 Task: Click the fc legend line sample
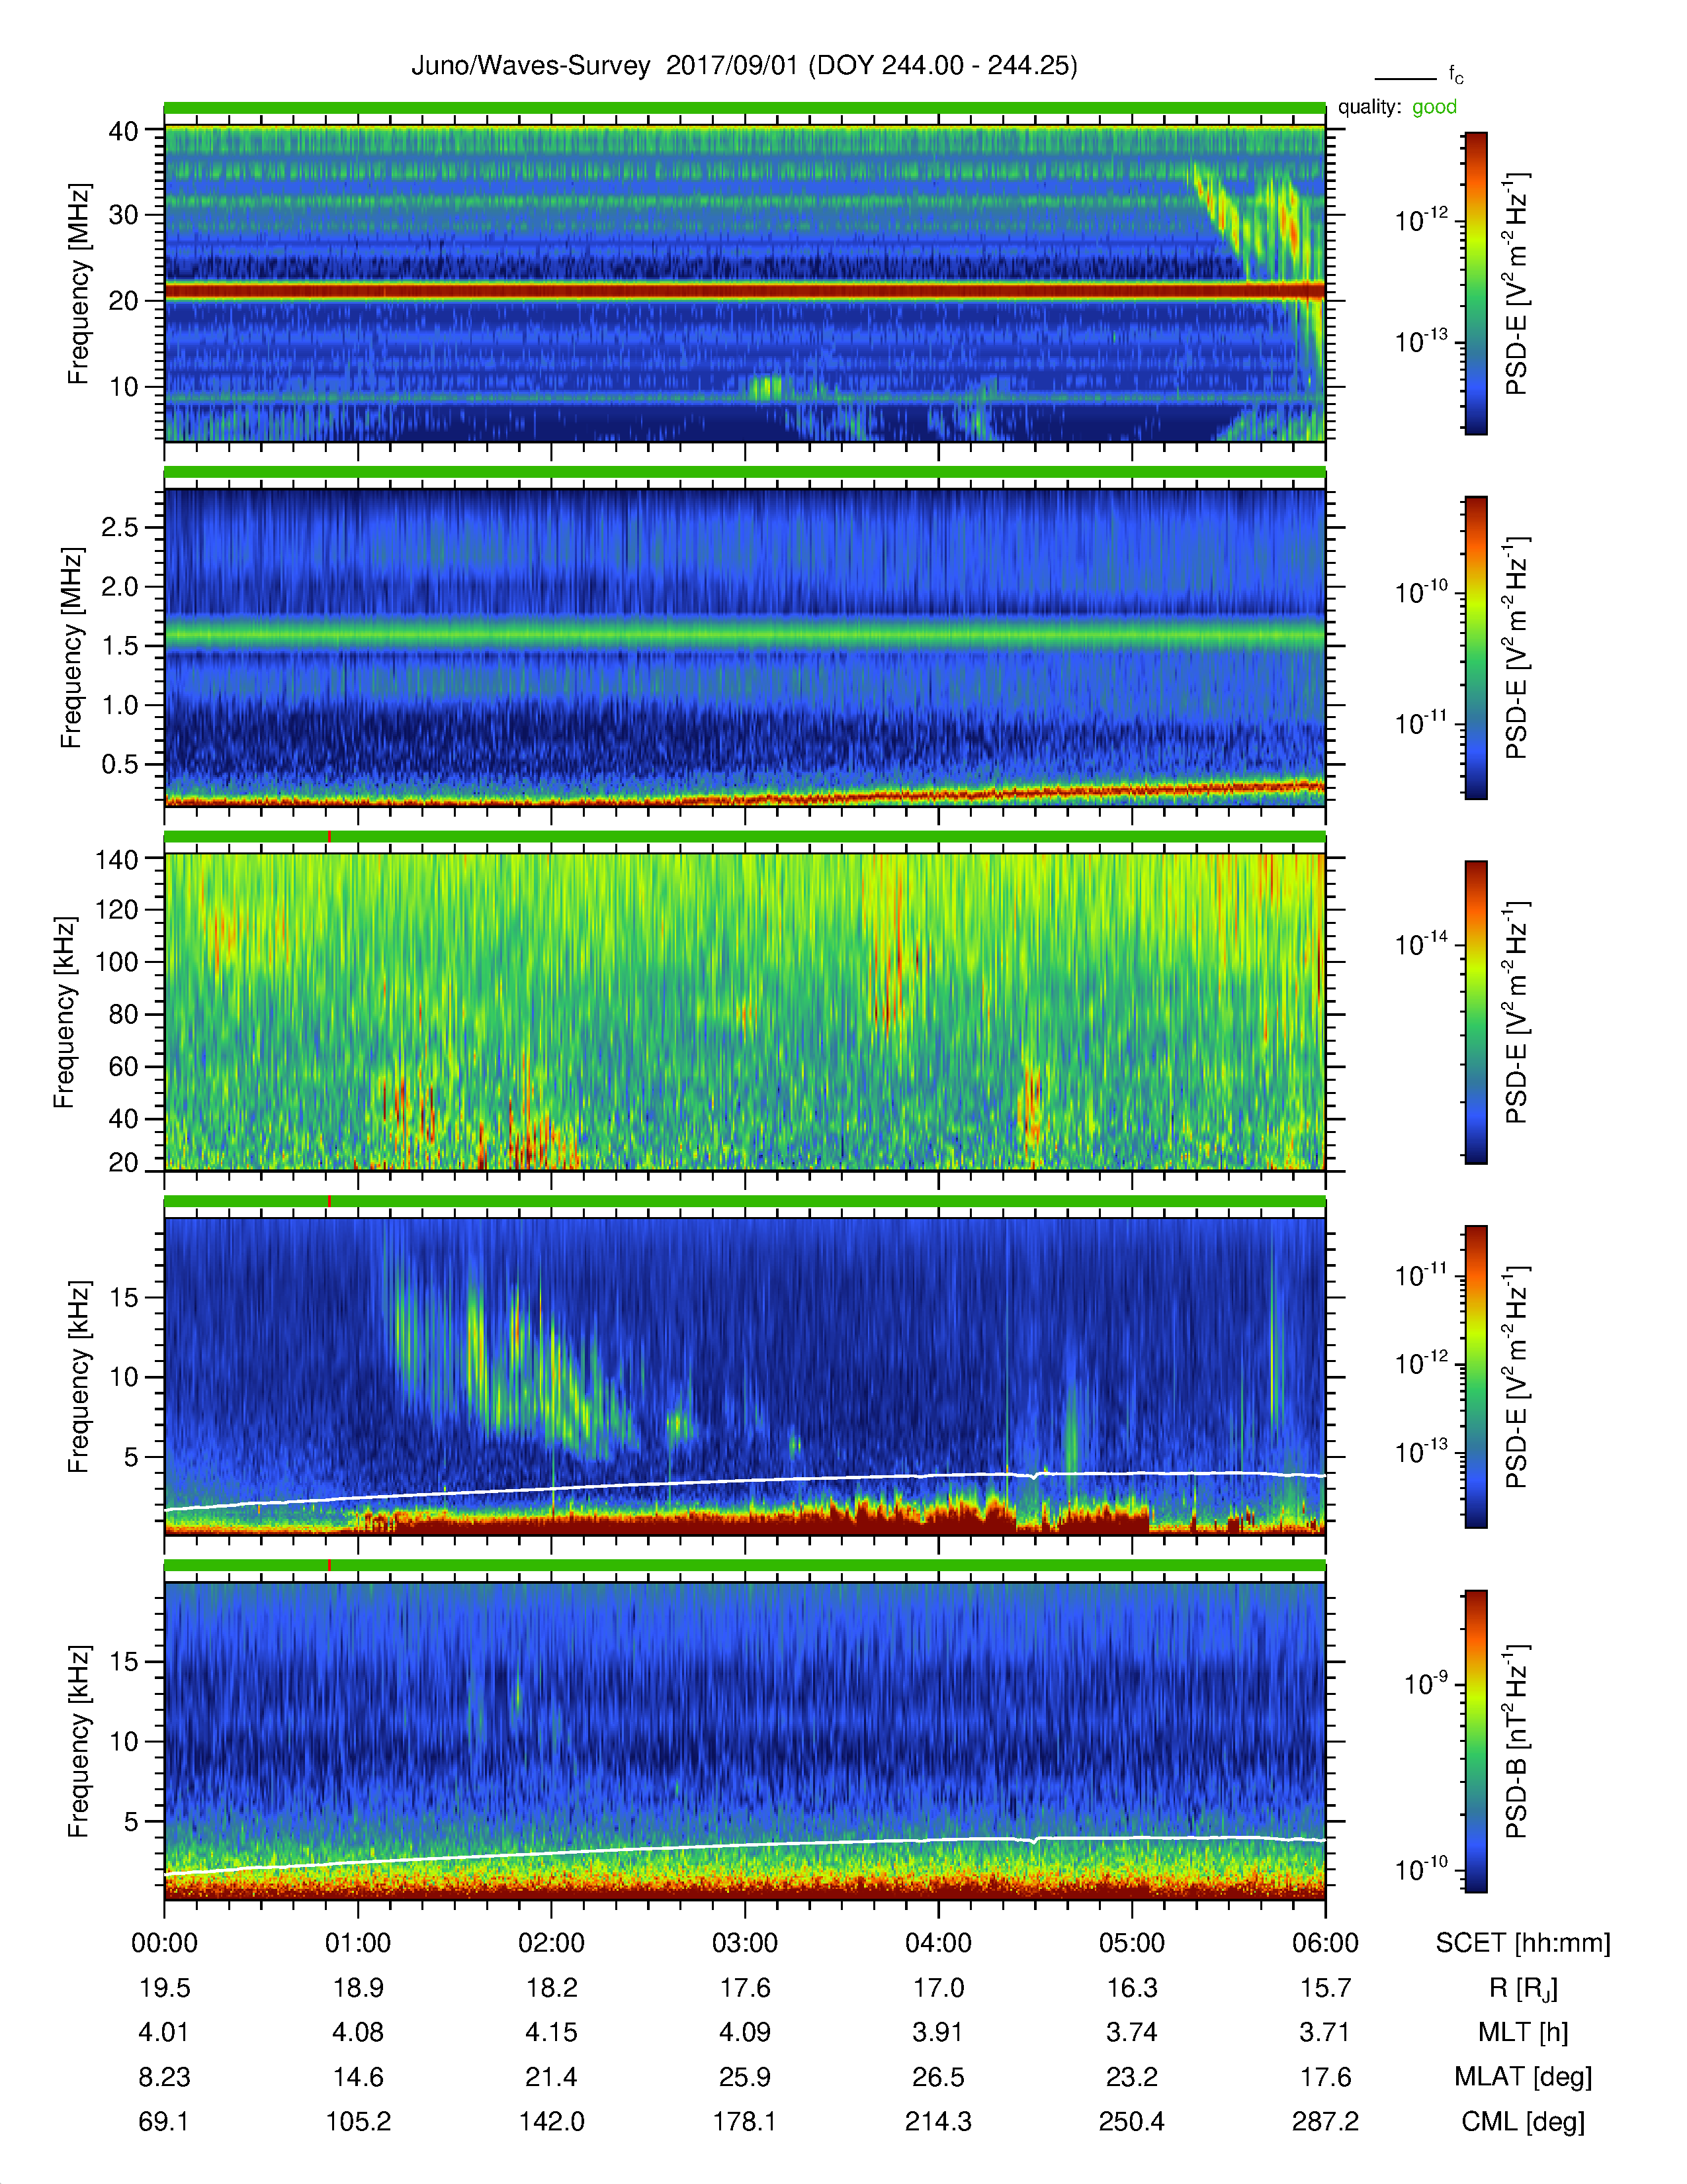tap(1405, 78)
